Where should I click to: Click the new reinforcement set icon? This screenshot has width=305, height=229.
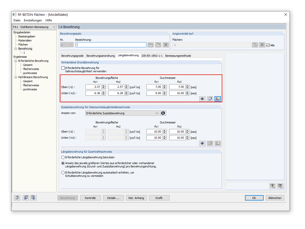tap(150, 45)
